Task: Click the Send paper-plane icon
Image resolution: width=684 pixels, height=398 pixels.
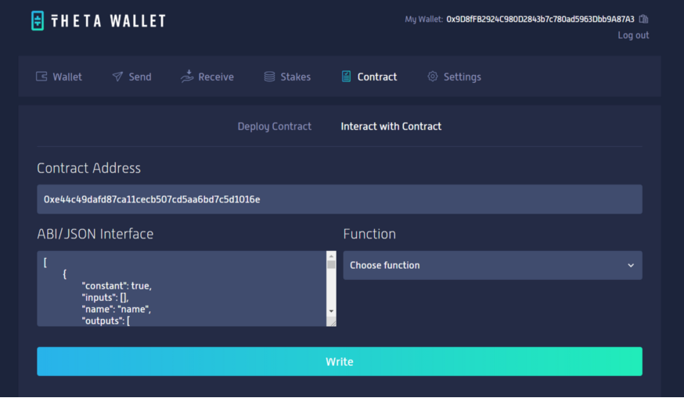Action: pos(117,77)
